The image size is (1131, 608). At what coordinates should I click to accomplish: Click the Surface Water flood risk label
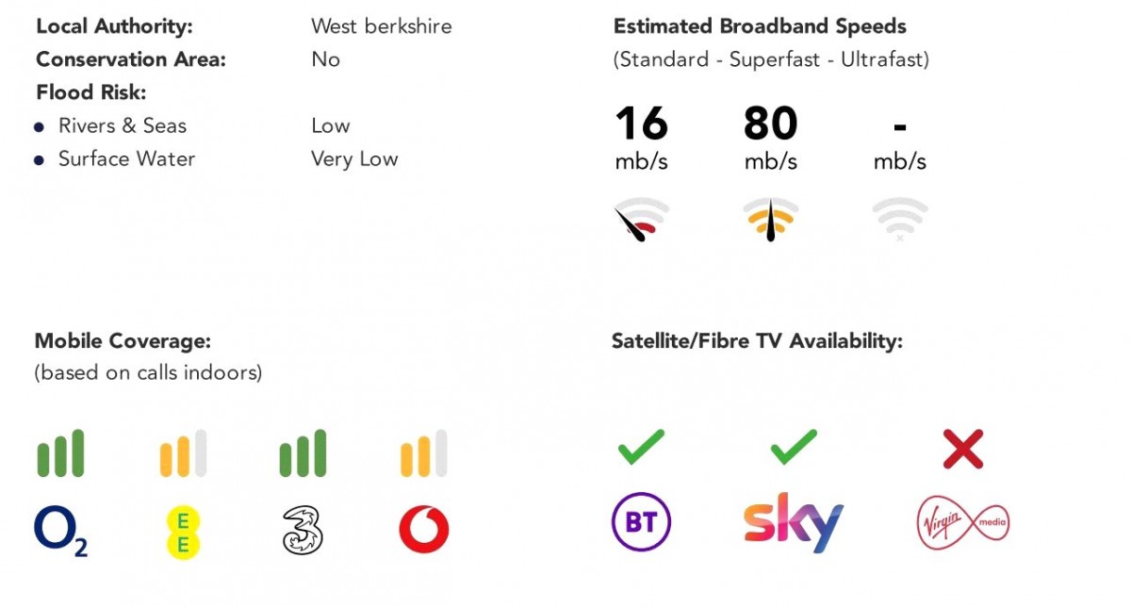pyautogui.click(x=126, y=158)
